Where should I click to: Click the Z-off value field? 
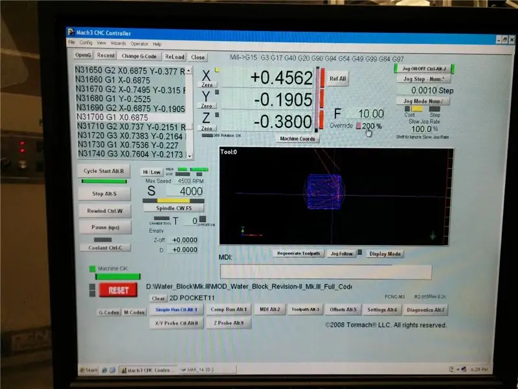tap(183, 240)
